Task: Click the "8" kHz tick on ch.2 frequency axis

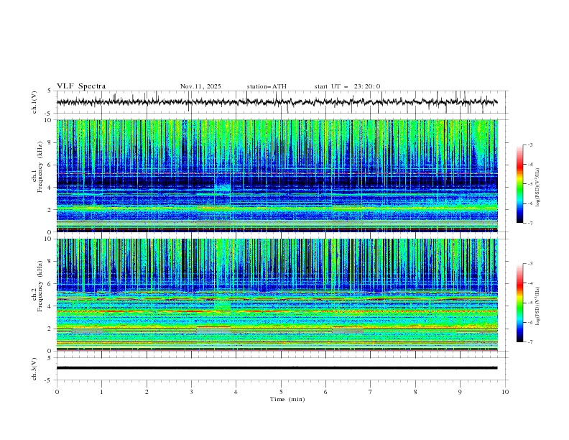Action: 50,261
